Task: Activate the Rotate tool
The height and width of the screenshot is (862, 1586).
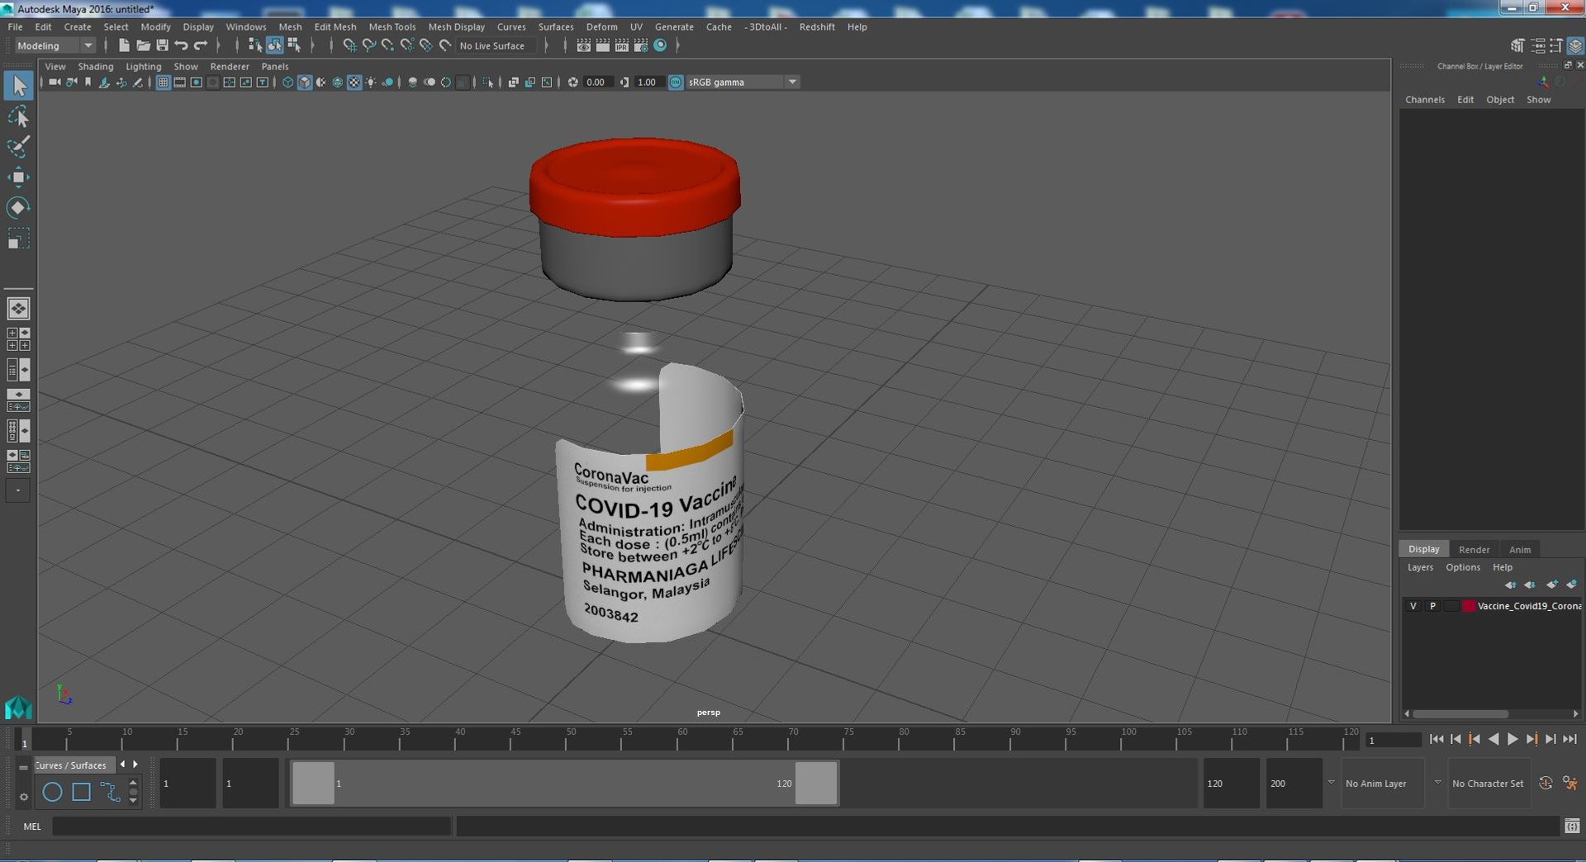Action: pos(18,207)
